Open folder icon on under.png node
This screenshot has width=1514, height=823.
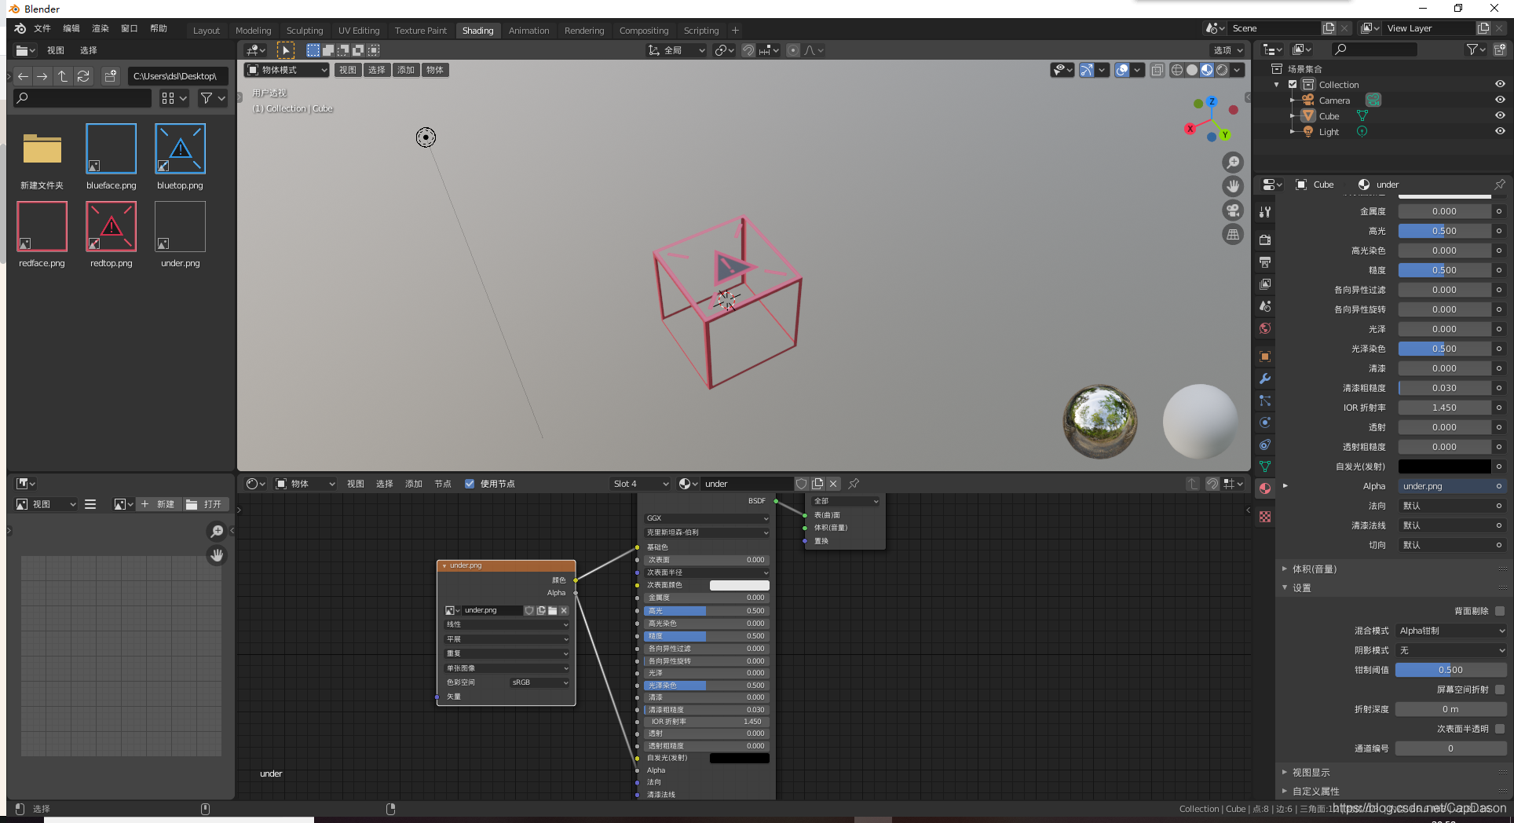tap(552, 610)
